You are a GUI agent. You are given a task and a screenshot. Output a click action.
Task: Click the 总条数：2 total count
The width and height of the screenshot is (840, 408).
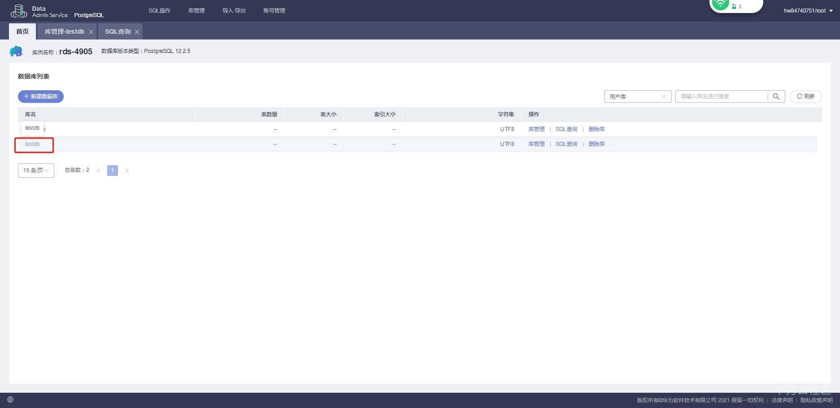pos(77,170)
